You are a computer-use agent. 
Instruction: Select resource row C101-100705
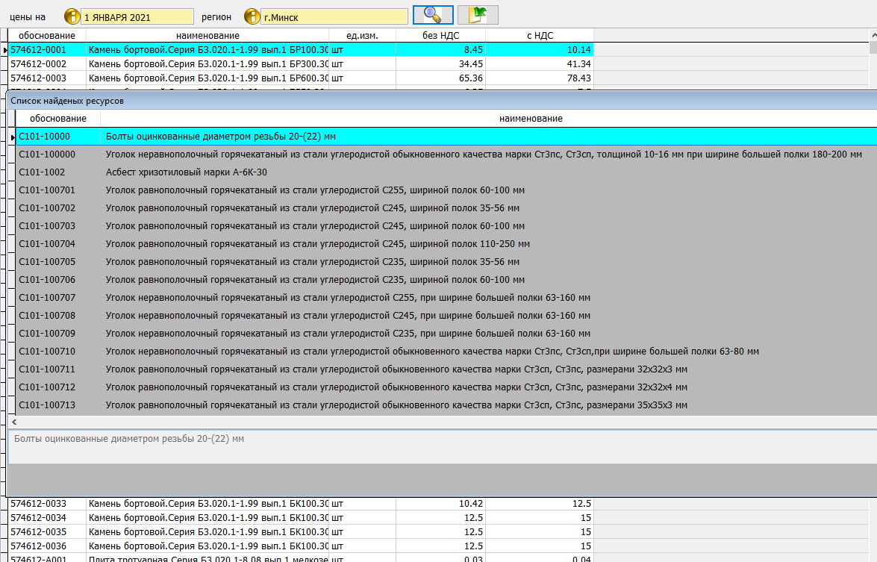[x=446, y=262]
